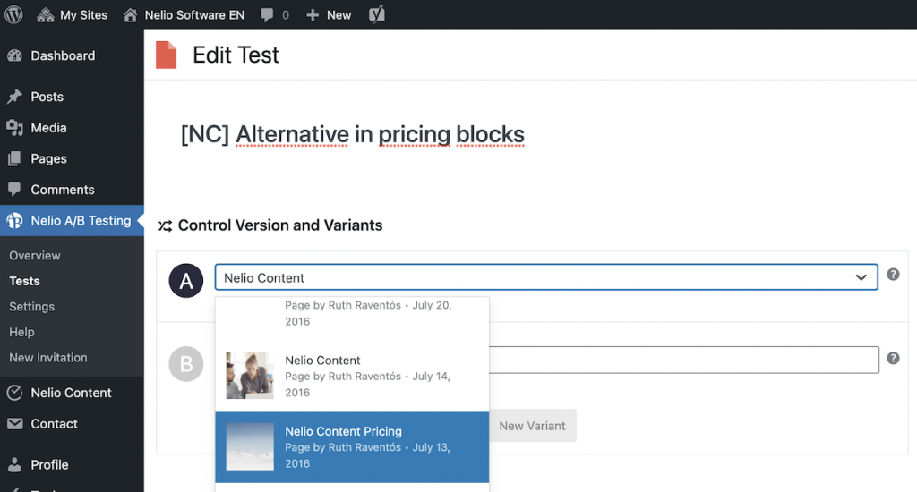The height and width of the screenshot is (492, 917).
Task: Click the New Variant button
Action: [x=532, y=426]
